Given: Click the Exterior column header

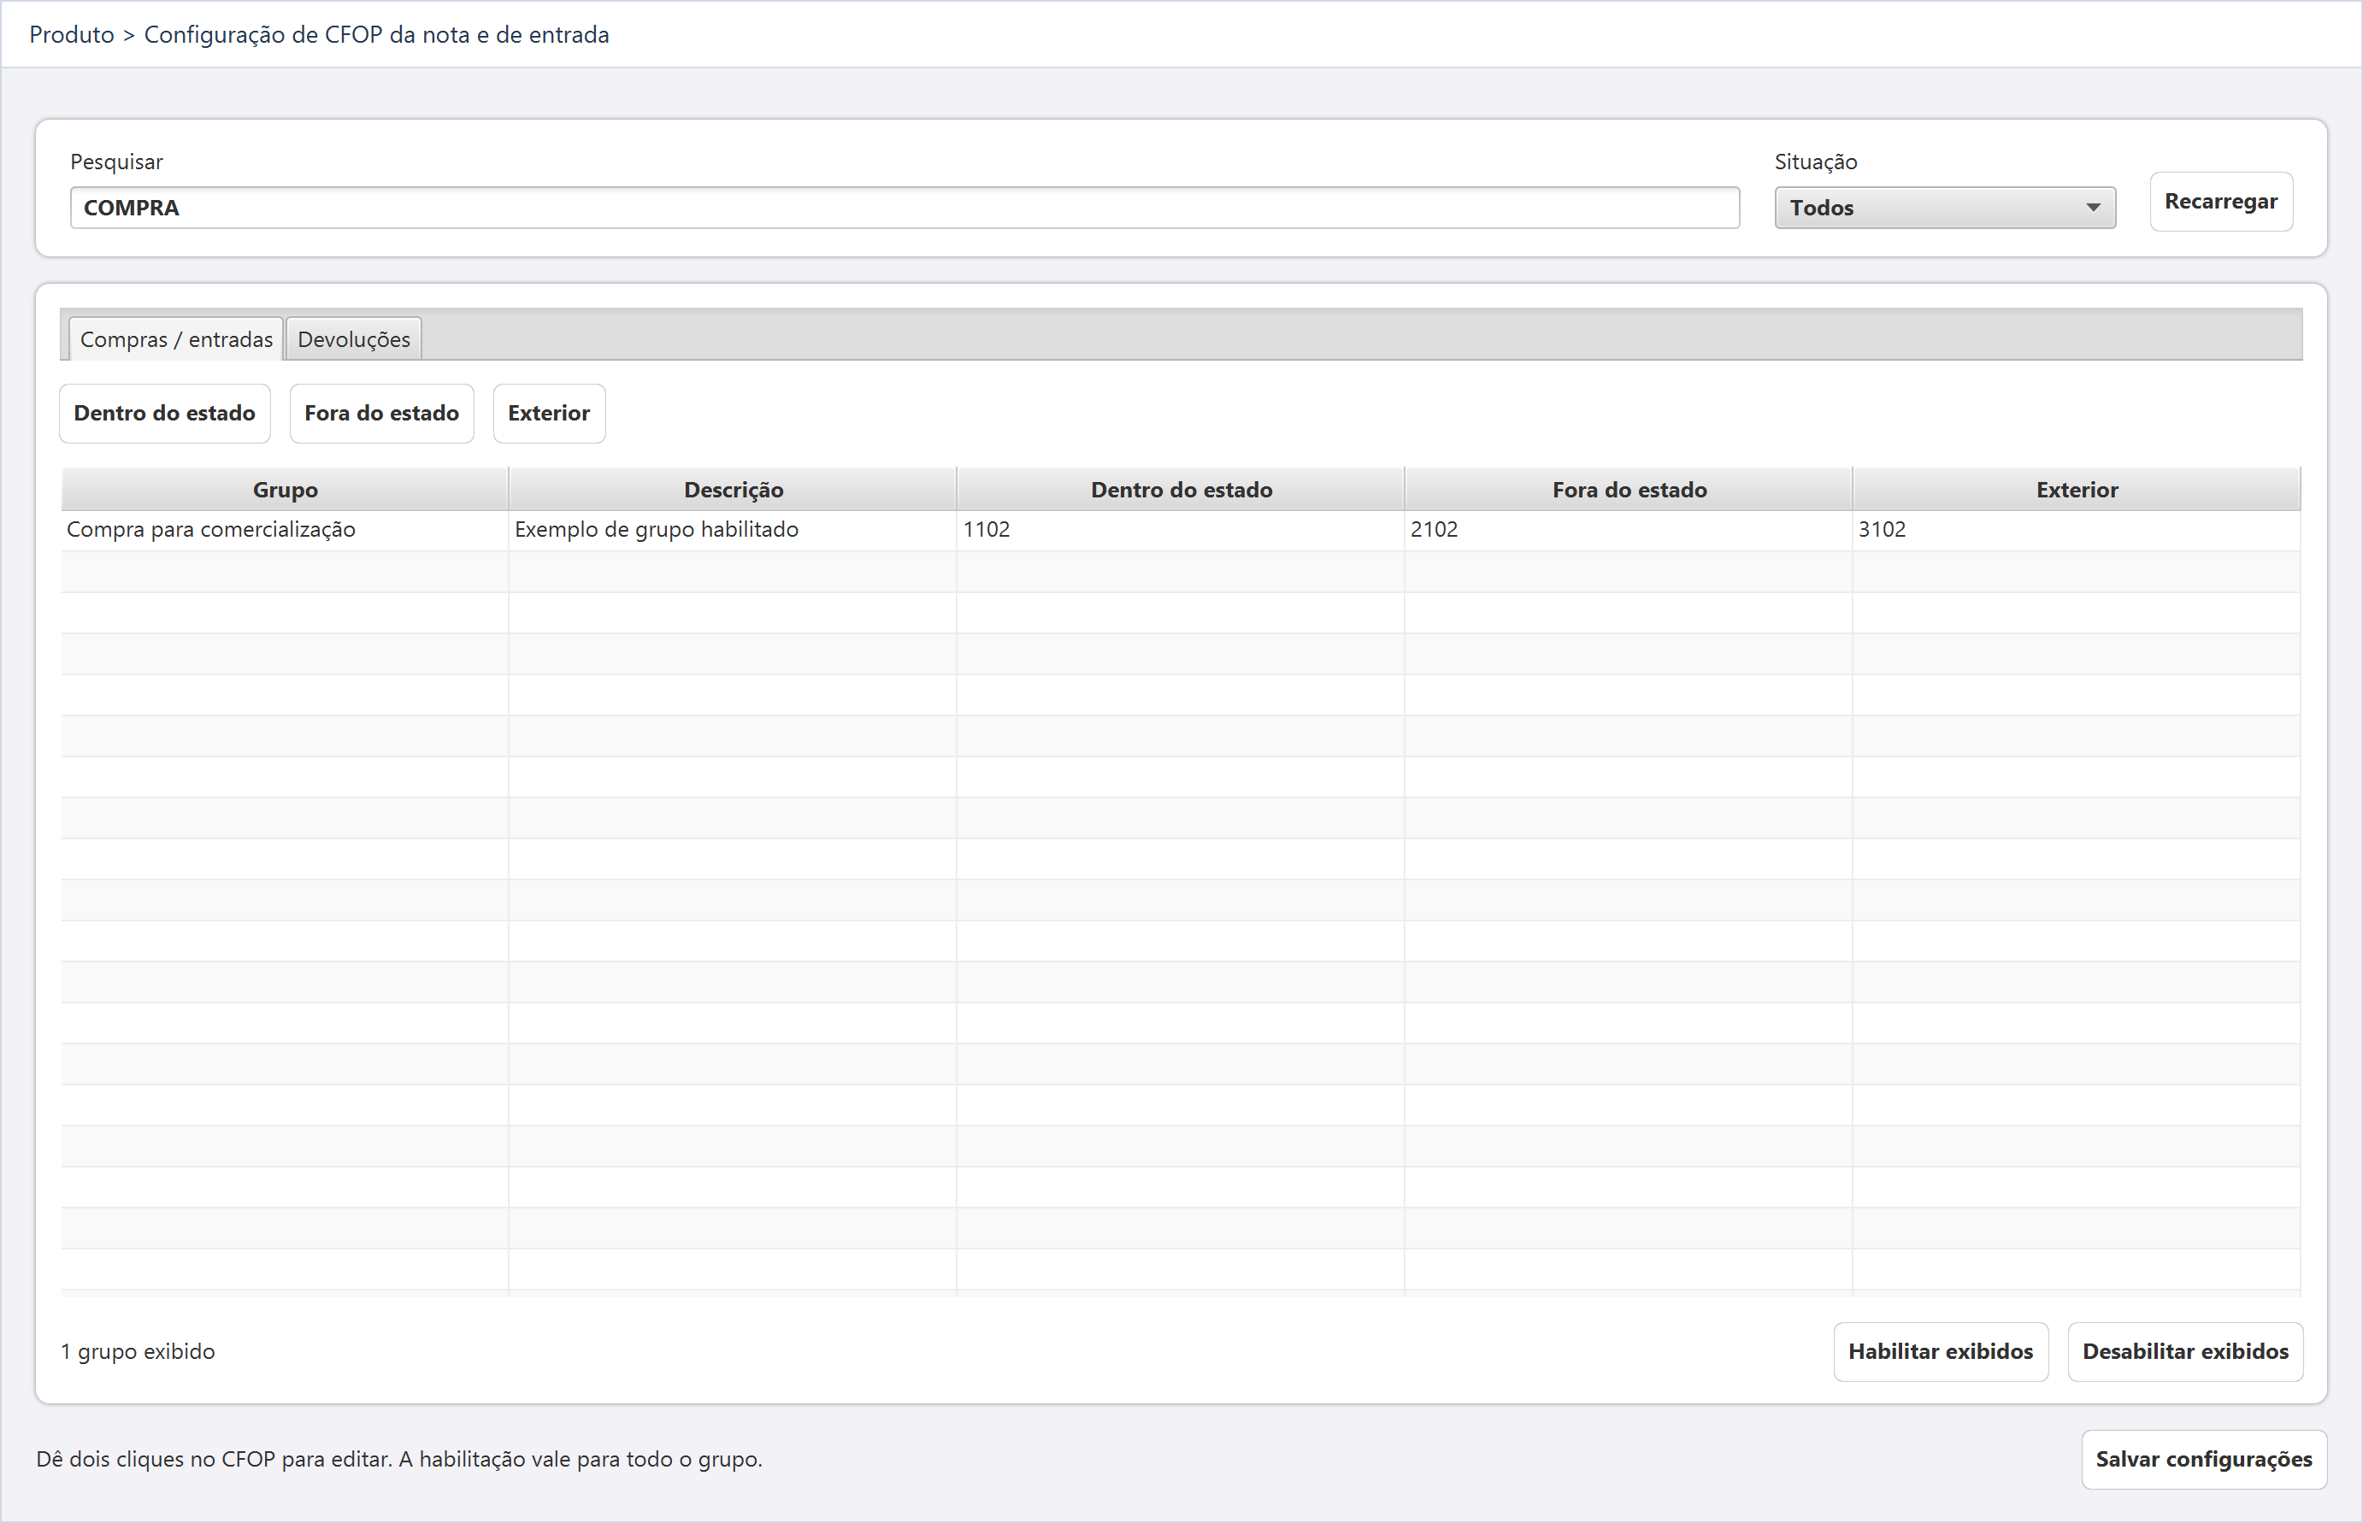Looking at the screenshot, I should pyautogui.click(x=2076, y=490).
